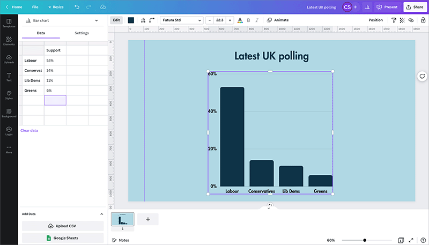The width and height of the screenshot is (429, 245).
Task: Open the corner rounding tool
Action: (152, 20)
